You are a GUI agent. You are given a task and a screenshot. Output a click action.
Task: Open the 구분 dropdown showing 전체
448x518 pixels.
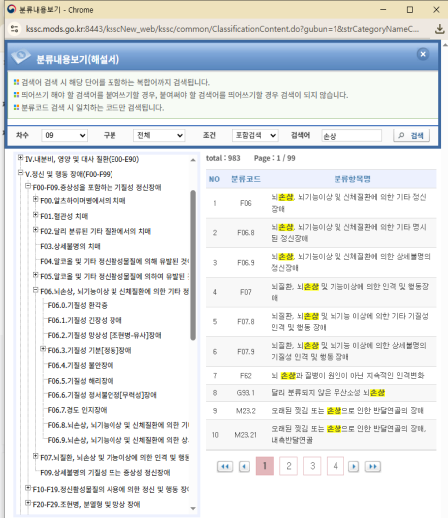pyautogui.click(x=159, y=135)
